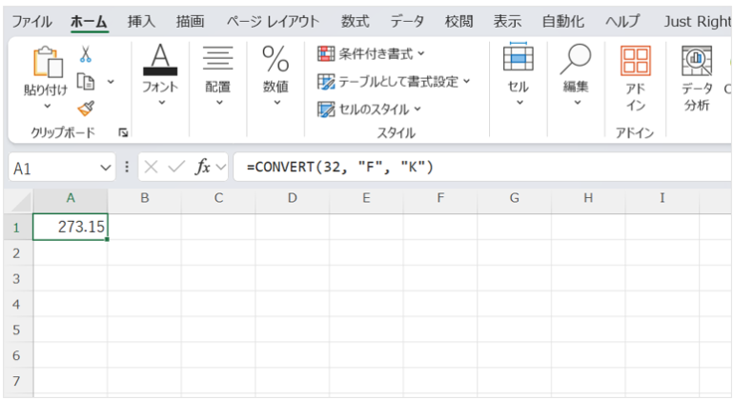Select row 5 header

(17, 330)
